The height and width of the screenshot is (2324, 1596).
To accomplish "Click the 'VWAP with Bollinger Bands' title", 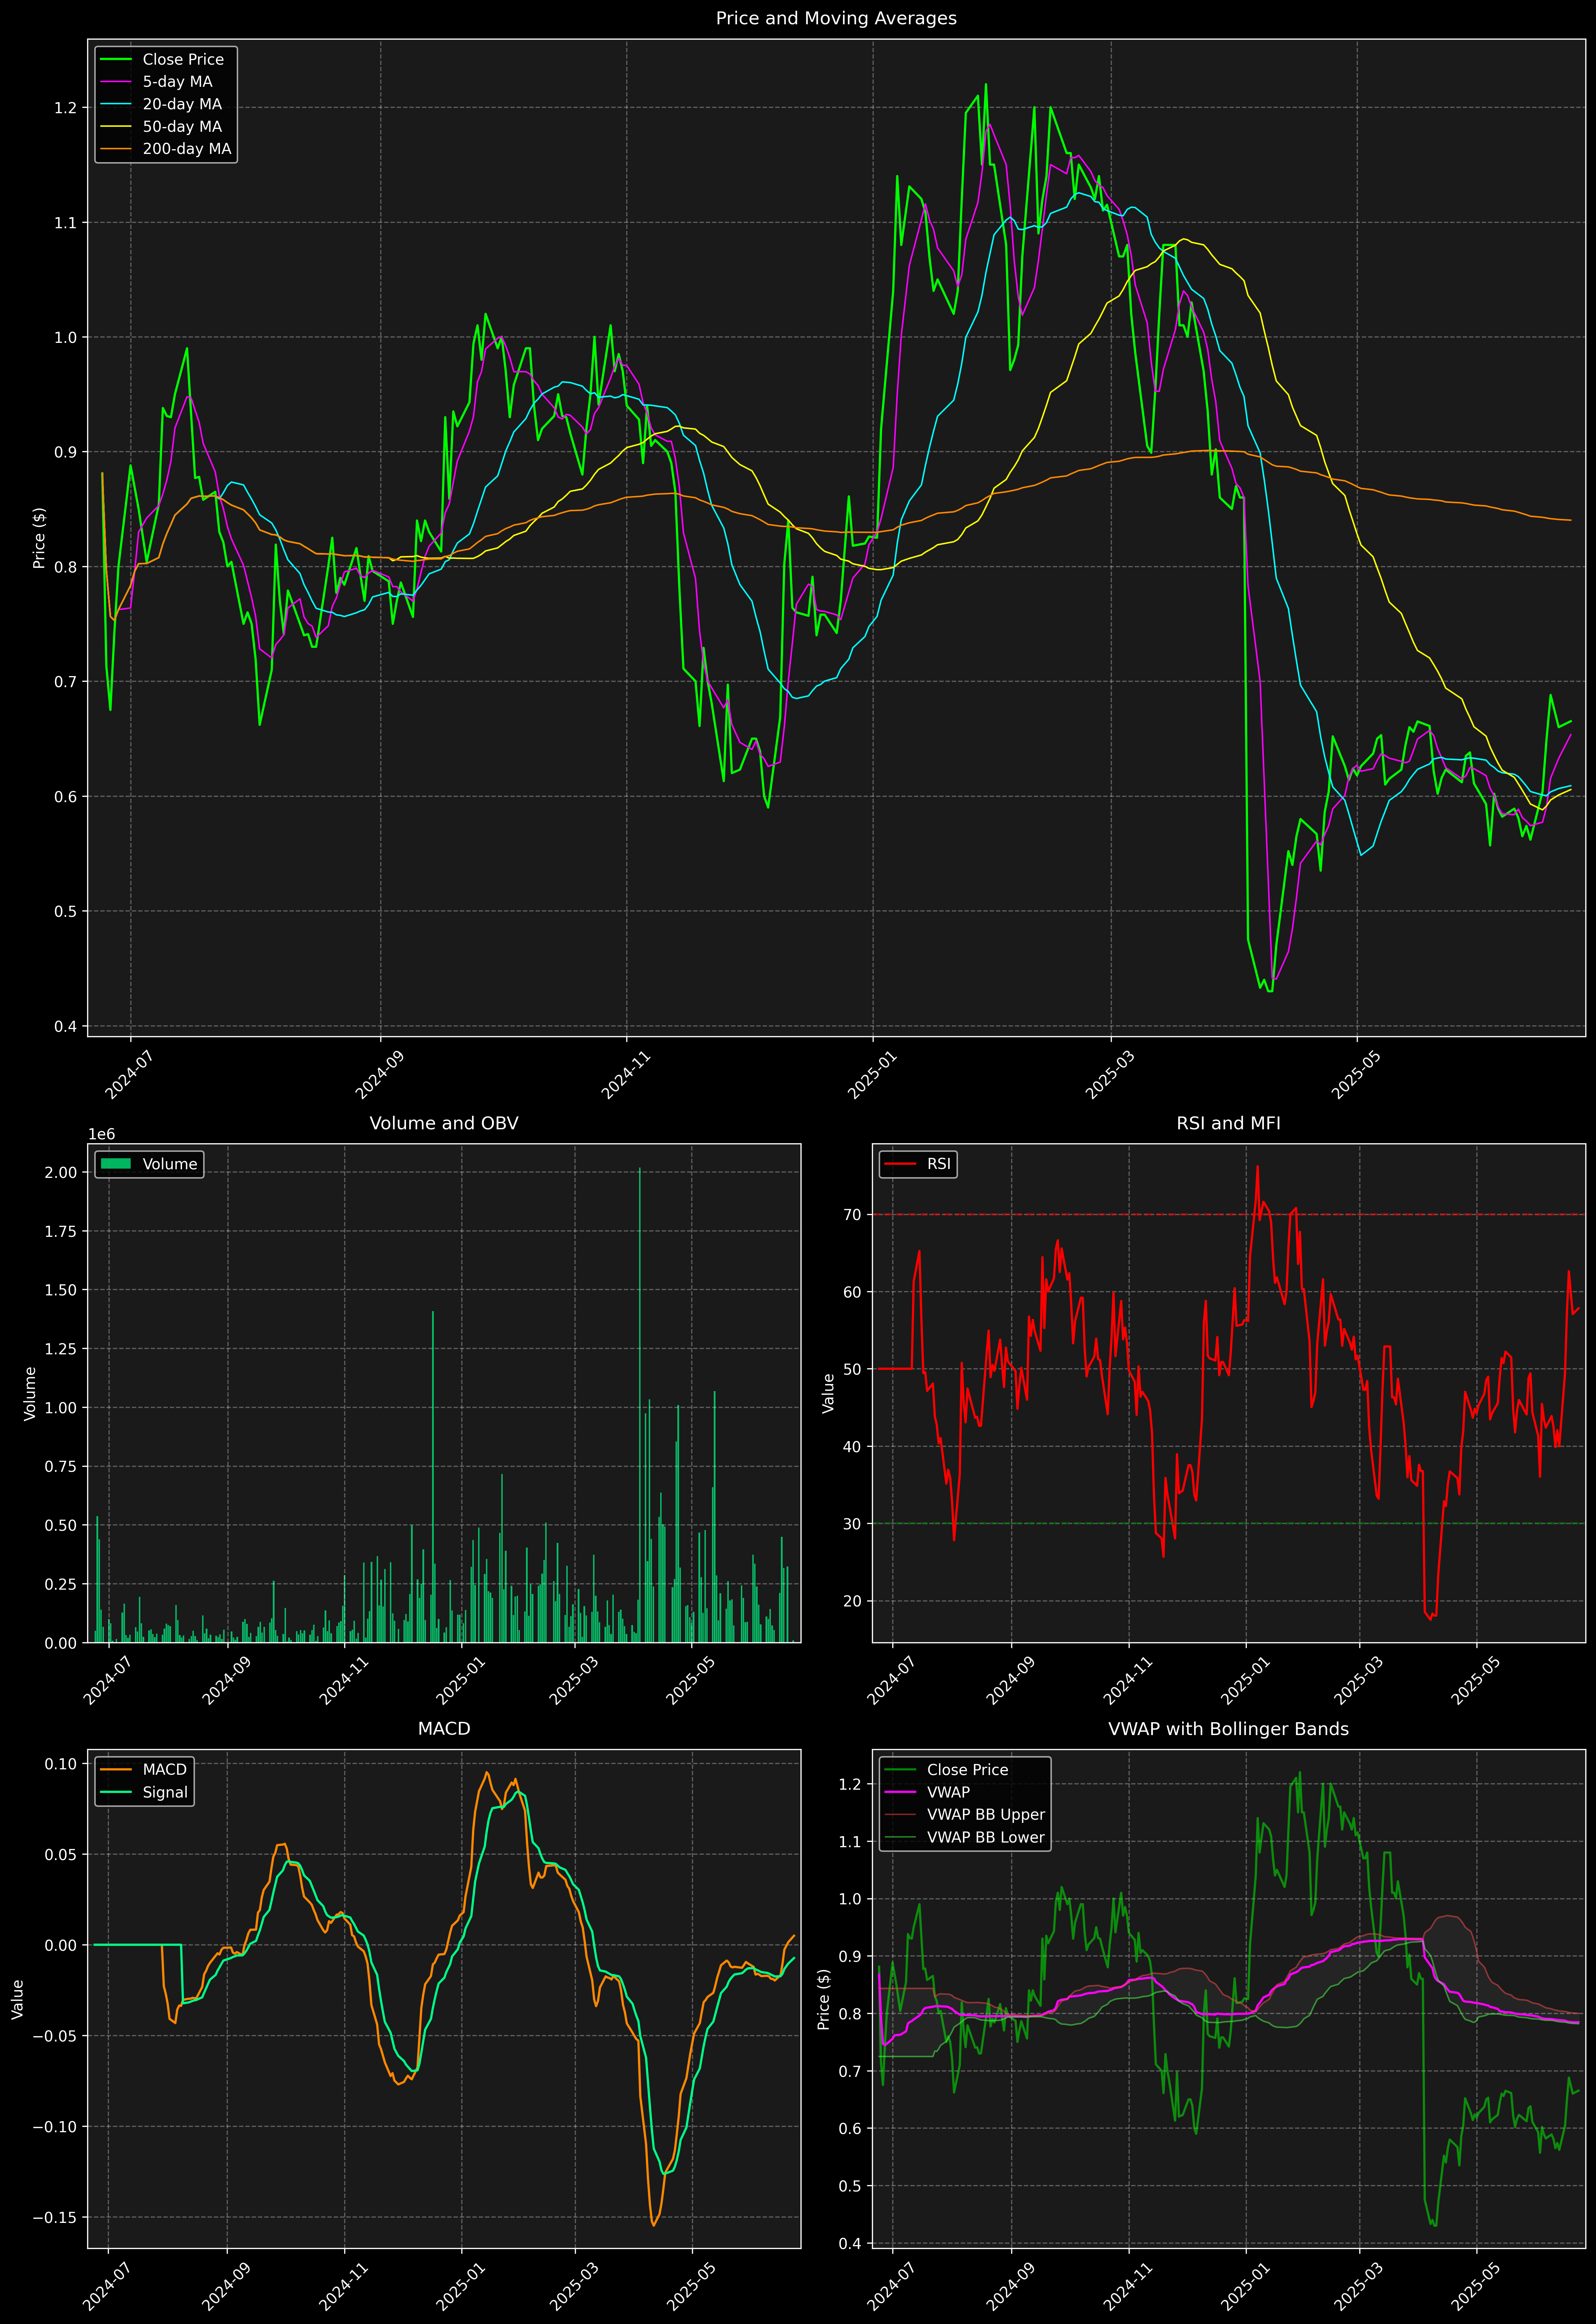I will (1228, 1729).
